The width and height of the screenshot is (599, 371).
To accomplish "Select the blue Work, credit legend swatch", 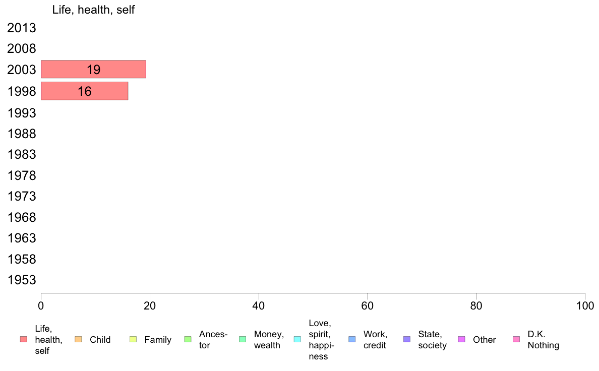I will click(x=352, y=339).
